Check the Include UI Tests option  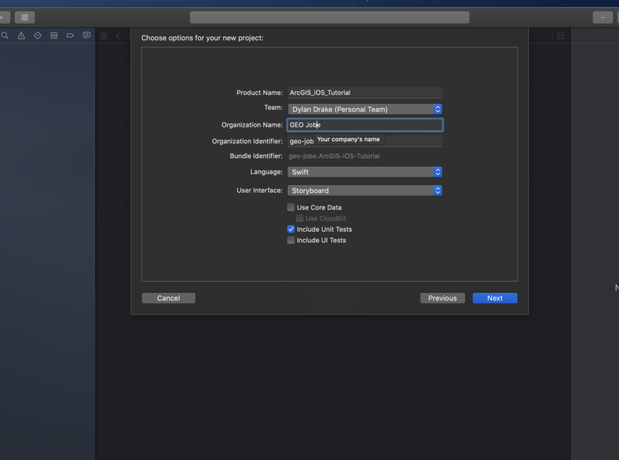pos(291,240)
